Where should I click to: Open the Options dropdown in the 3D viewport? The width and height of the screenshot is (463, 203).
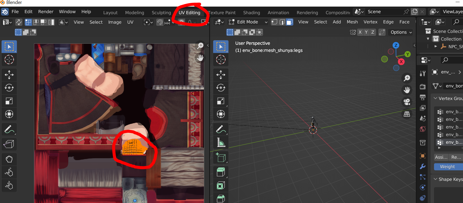point(401,32)
